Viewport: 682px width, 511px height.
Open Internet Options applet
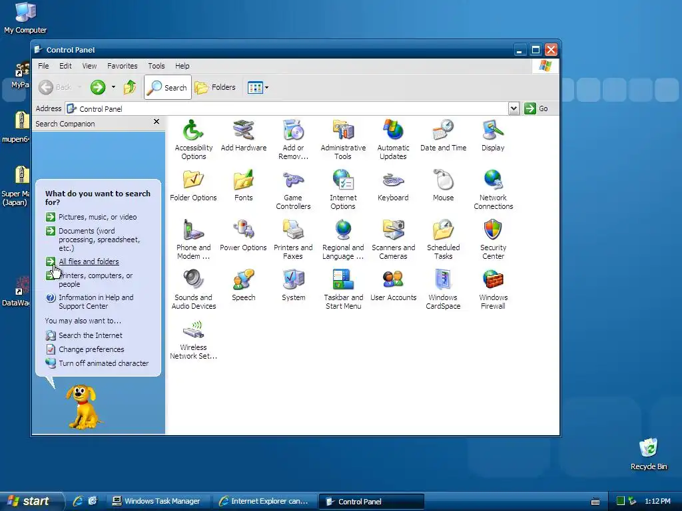[343, 190]
